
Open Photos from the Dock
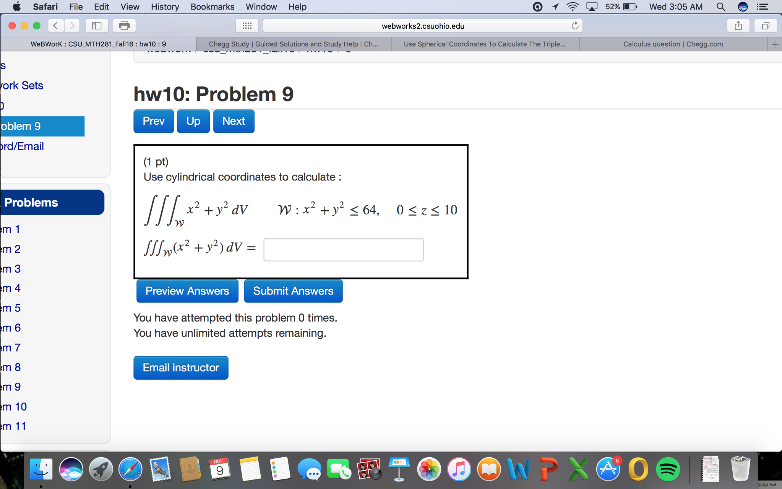429,469
